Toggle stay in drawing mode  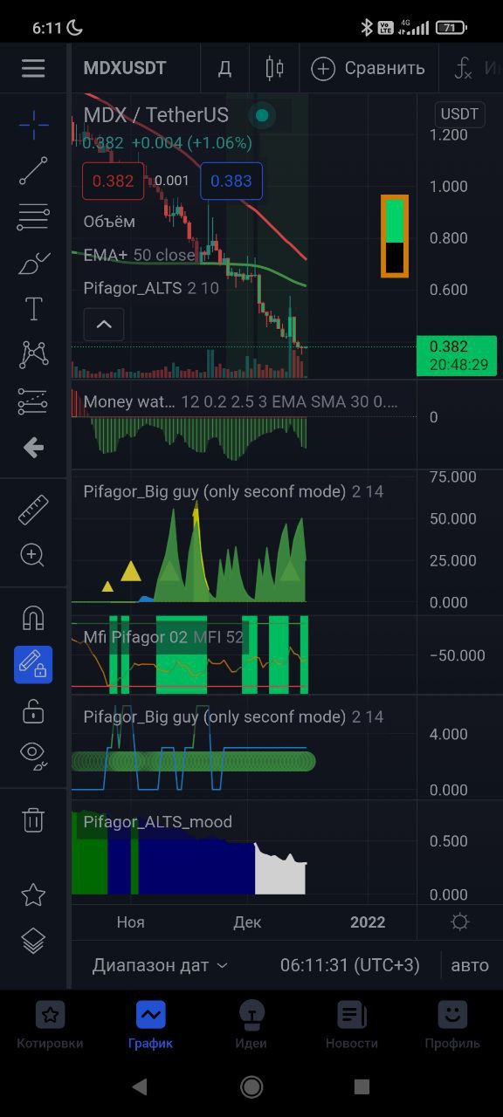point(33,664)
